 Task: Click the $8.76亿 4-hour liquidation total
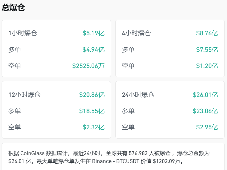207,33
